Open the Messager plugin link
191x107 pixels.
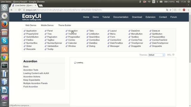(115, 46)
